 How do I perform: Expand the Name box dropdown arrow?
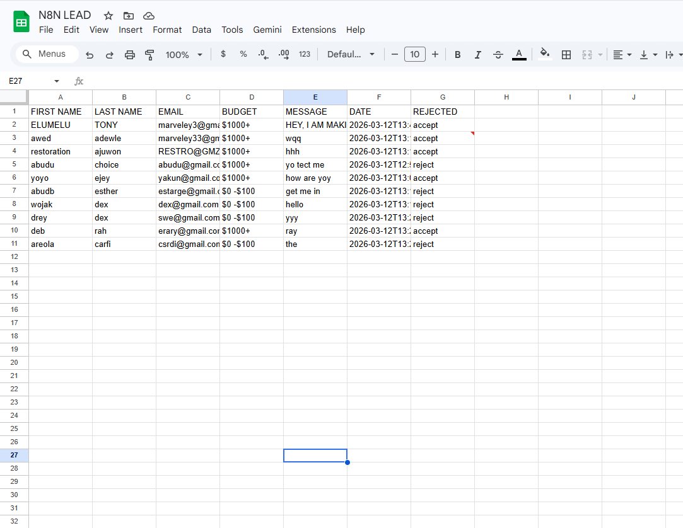[x=56, y=81]
